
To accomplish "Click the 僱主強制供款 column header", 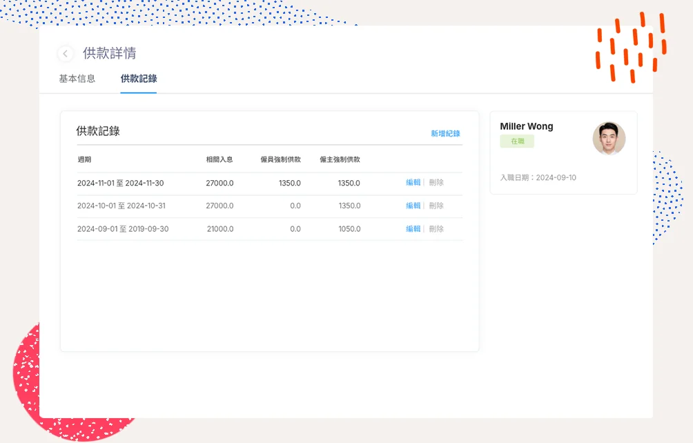I will pos(340,159).
